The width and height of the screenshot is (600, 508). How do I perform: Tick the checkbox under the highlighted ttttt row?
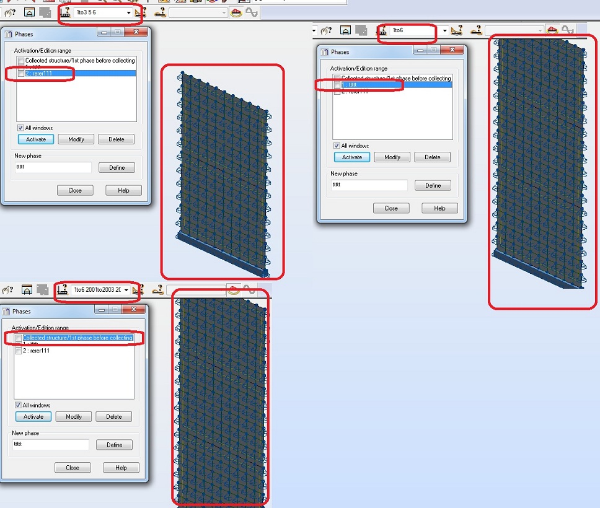click(337, 92)
